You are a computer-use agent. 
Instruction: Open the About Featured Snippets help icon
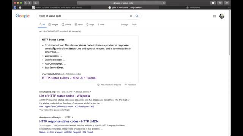(x=98, y=85)
